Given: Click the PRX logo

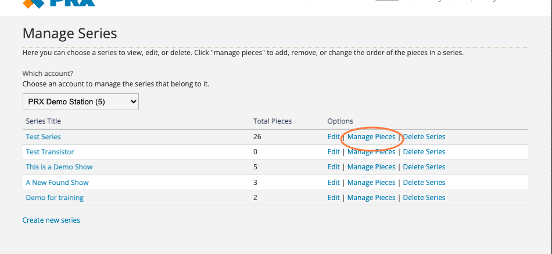Looking at the screenshot, I should pyautogui.click(x=59, y=3).
